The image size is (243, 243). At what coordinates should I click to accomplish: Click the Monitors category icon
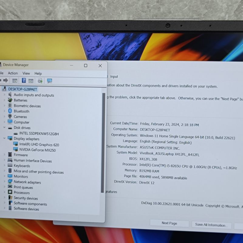coord(10,176)
